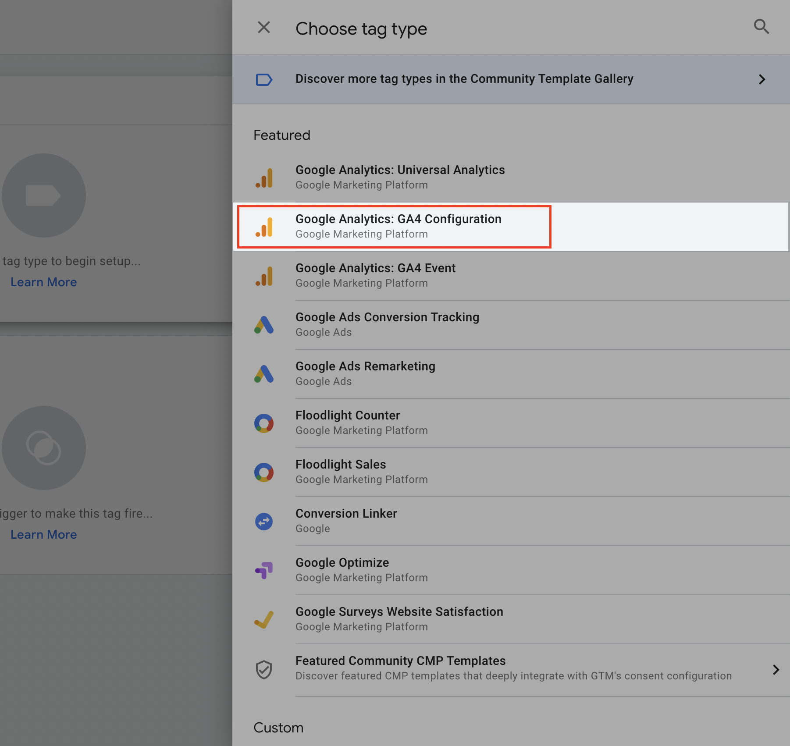Click the GA4 Event analytics icon
Image resolution: width=790 pixels, height=746 pixels.
pos(265,275)
